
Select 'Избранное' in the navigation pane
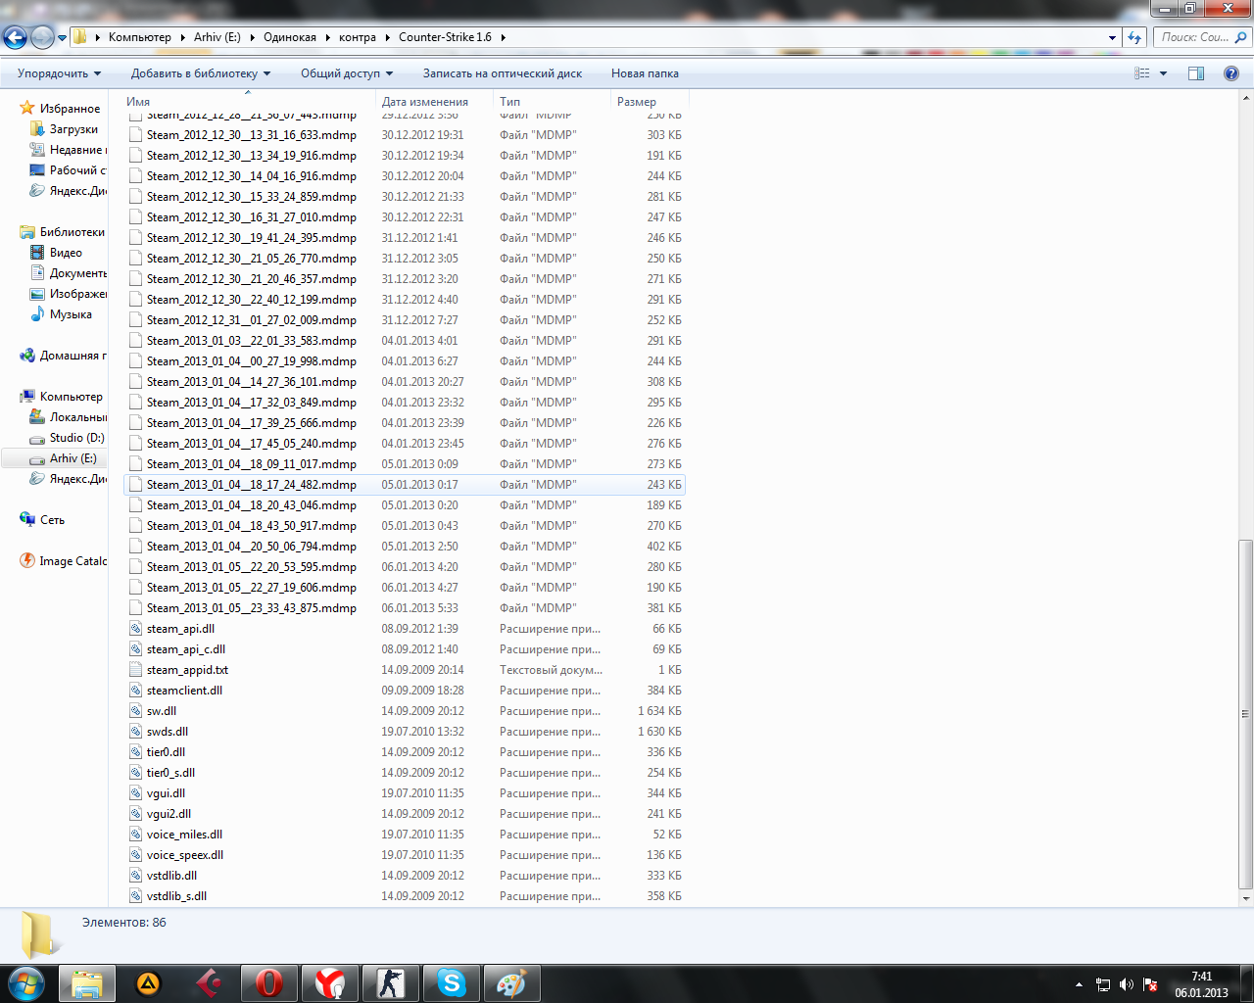coord(70,109)
